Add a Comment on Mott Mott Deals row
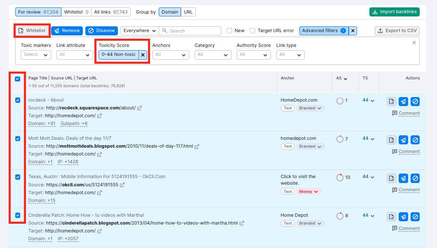 pyautogui.click(x=406, y=151)
